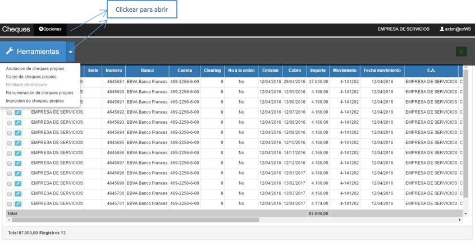This screenshot has height=242, width=475.
Task: Click edit pencil icon for cheque 4645698
Action: coord(18,173)
